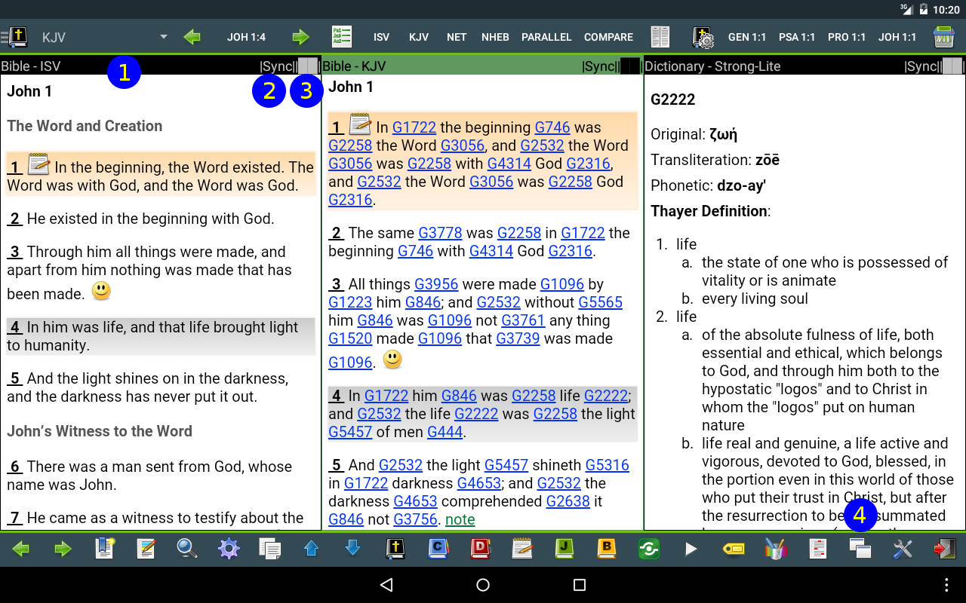Toggle Sync on the Dictionary Strong-Lite pane
The image size is (966, 603).
click(921, 66)
